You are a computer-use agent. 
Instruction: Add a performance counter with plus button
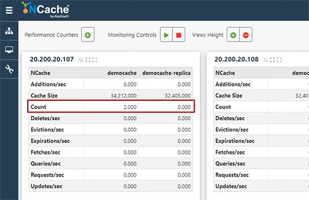pos(88,35)
